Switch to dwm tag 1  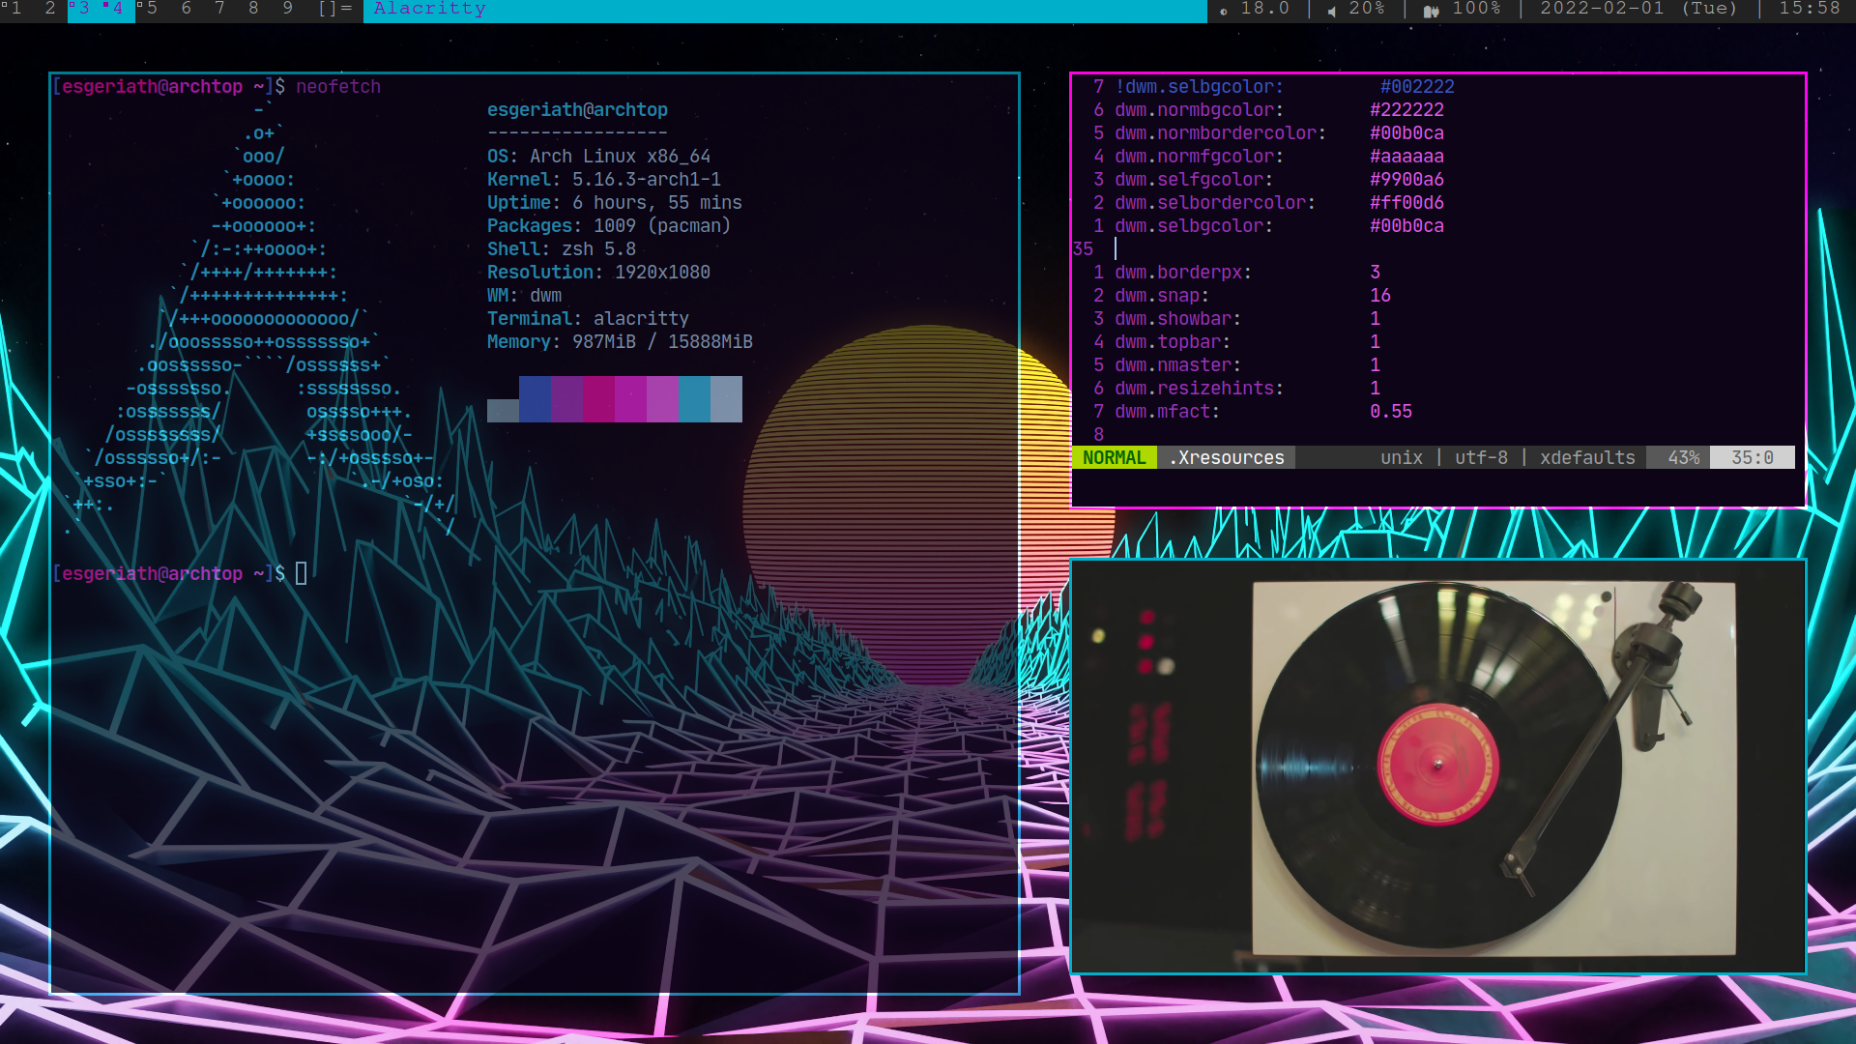point(15,9)
